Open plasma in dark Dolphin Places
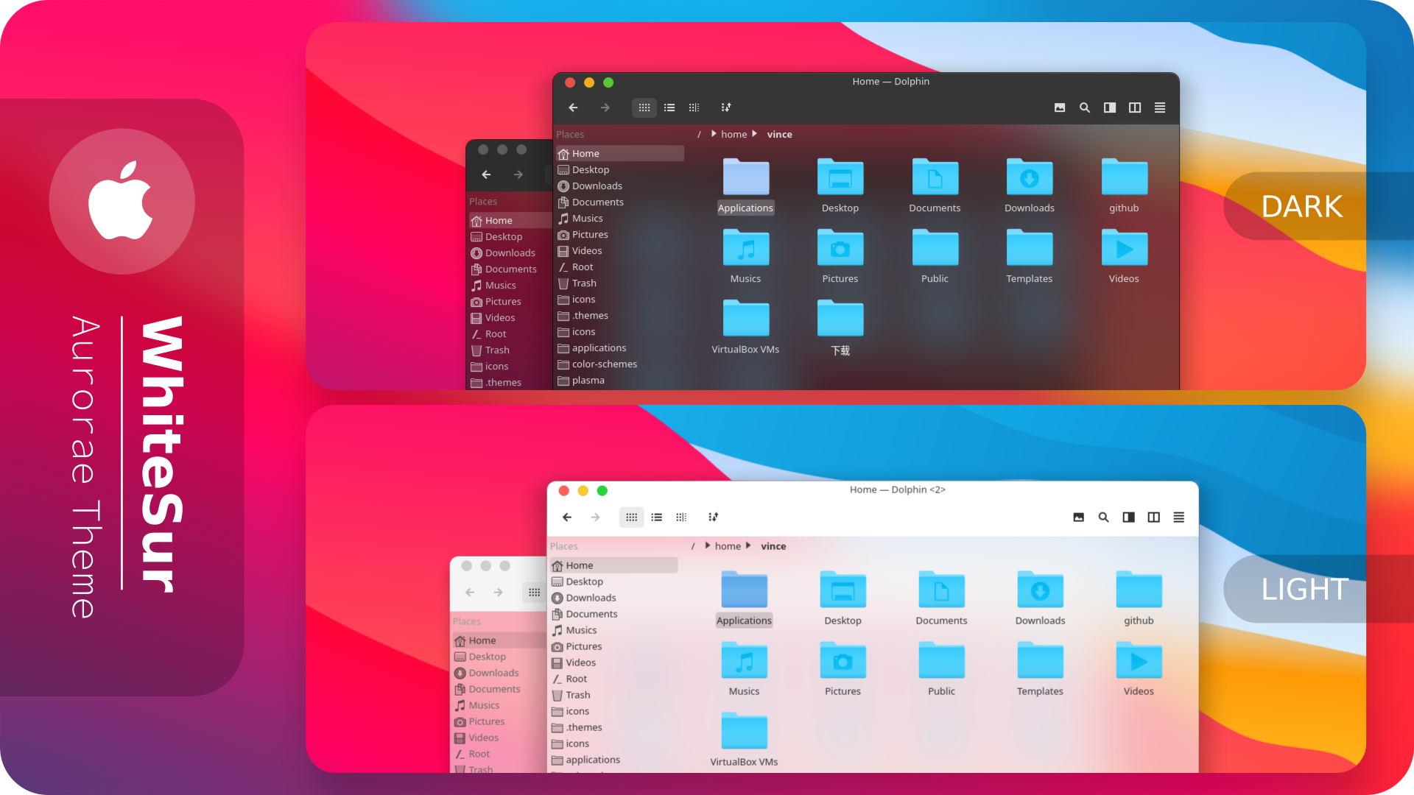The image size is (1414, 795). pos(620,380)
